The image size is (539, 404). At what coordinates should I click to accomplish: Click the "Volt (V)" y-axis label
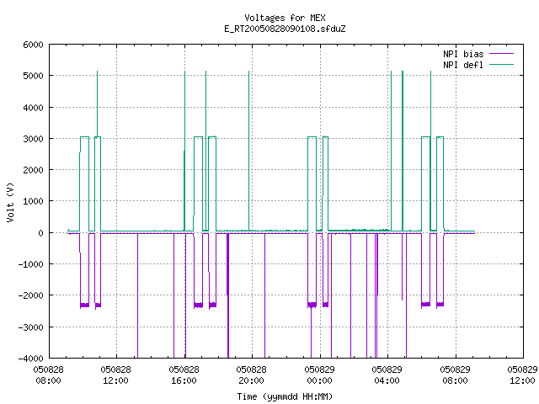click(11, 202)
